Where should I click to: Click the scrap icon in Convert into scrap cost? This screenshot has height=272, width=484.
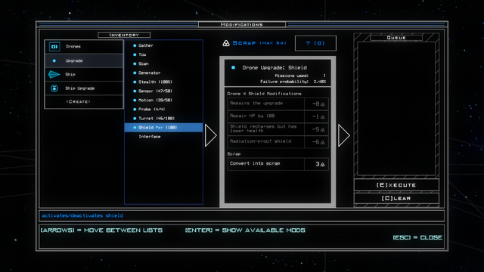(x=323, y=165)
